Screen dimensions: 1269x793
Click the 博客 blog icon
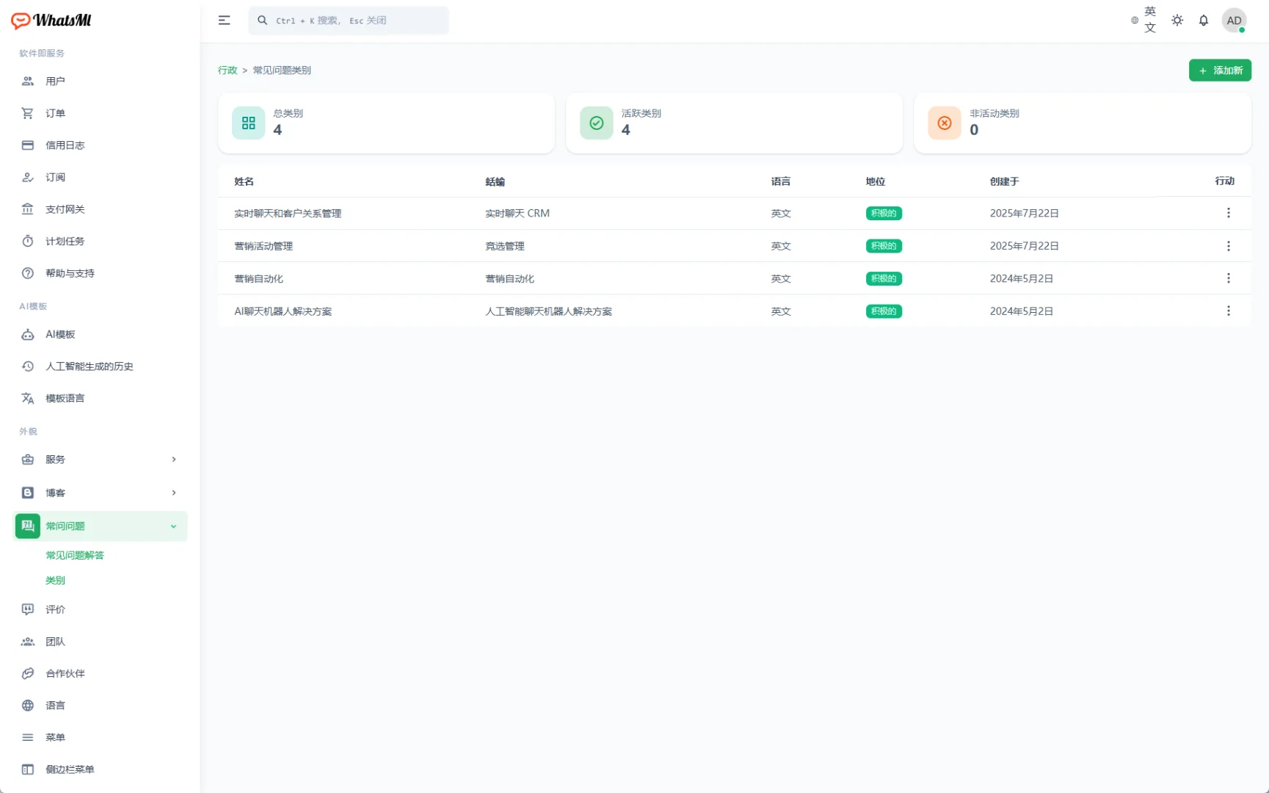(28, 493)
